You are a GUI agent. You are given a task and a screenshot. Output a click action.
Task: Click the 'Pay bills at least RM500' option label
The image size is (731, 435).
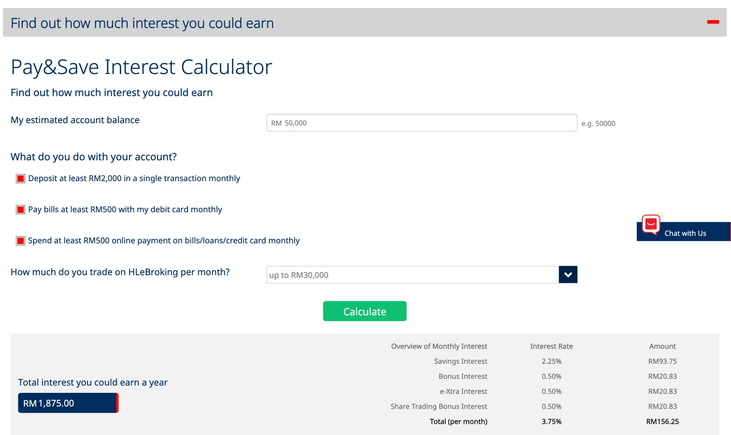pyautogui.click(x=125, y=210)
